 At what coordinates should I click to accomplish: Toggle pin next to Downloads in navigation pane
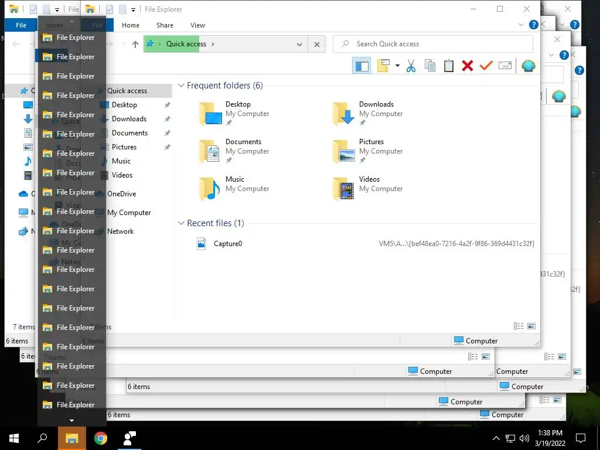pyautogui.click(x=167, y=119)
